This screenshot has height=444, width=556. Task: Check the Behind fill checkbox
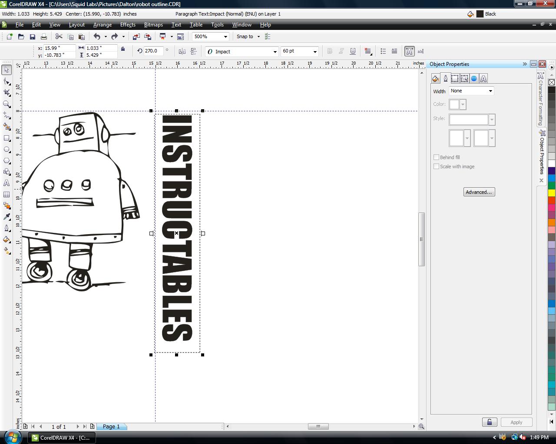coord(436,157)
